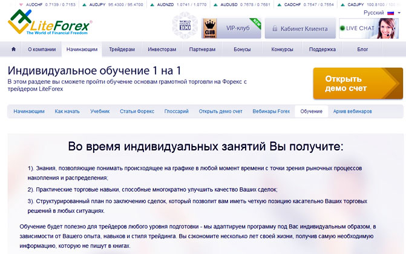Select the Начинающим submenu tab
Screen dimensions: 406x254
pyautogui.click(x=29, y=112)
